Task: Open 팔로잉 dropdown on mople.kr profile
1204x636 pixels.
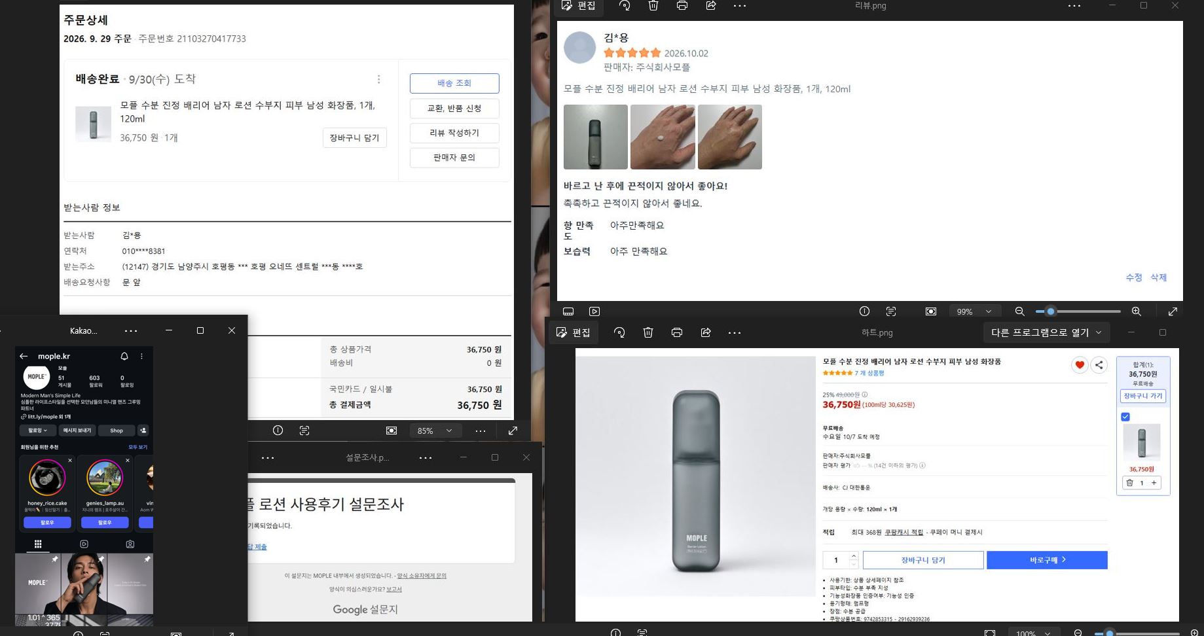Action: pos(37,430)
